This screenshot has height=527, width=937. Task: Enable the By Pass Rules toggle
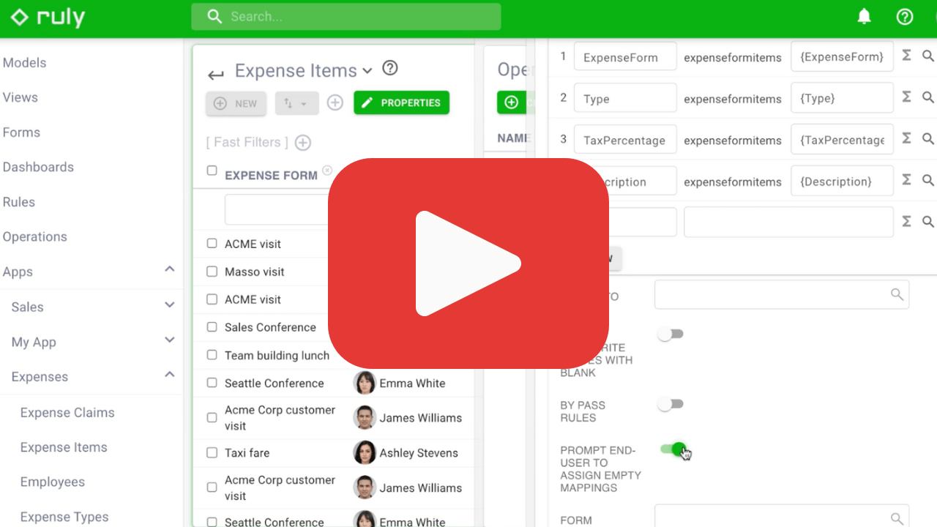point(671,404)
